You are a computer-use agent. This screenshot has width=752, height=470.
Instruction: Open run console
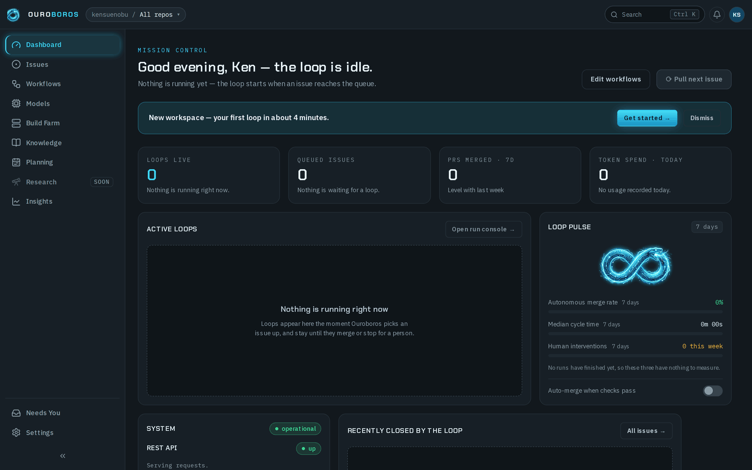tap(484, 229)
